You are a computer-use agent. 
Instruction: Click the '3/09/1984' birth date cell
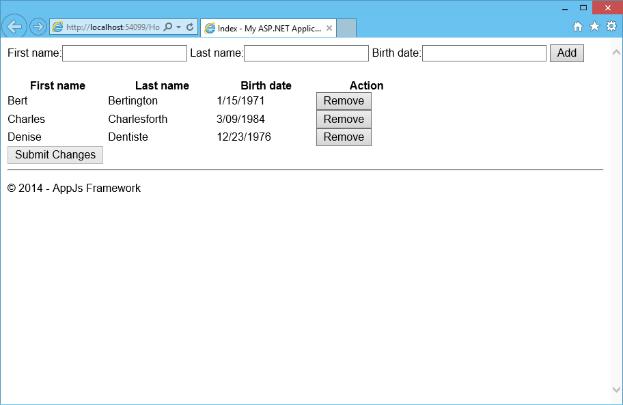point(240,119)
